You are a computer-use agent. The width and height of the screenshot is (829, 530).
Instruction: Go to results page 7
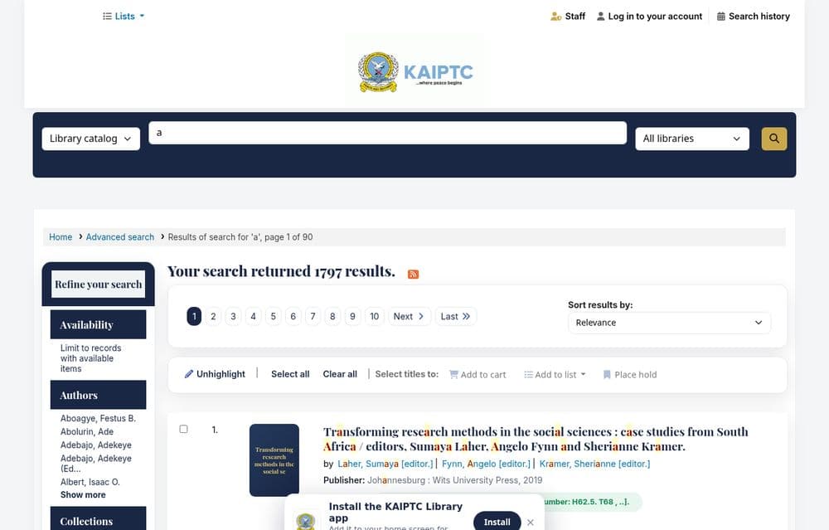[x=313, y=316]
